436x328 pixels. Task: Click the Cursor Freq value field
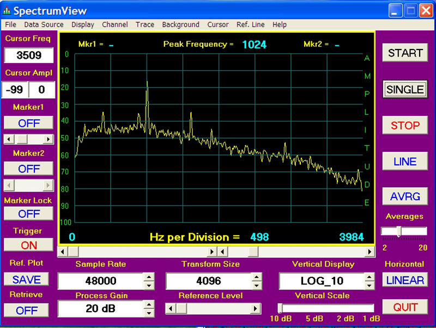click(x=29, y=55)
